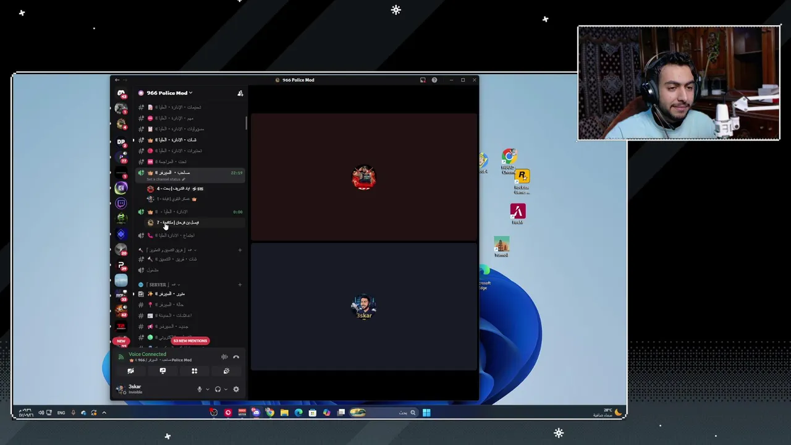Screen dimensions: 791x445
Task: Add channel to hammer-icon category
Action: pos(240,250)
